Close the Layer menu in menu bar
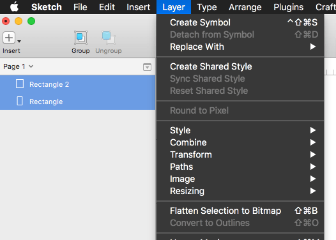This screenshot has width=336, height=240. 174,7
